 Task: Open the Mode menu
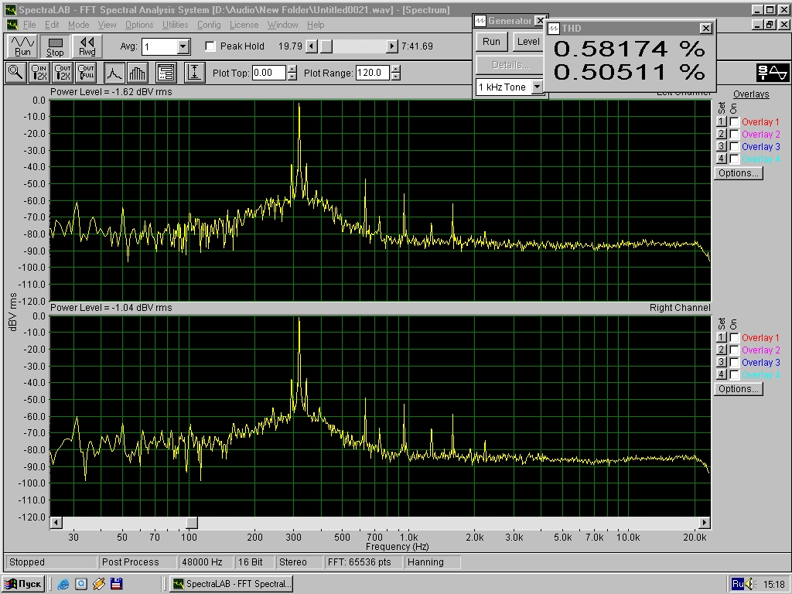(x=78, y=25)
